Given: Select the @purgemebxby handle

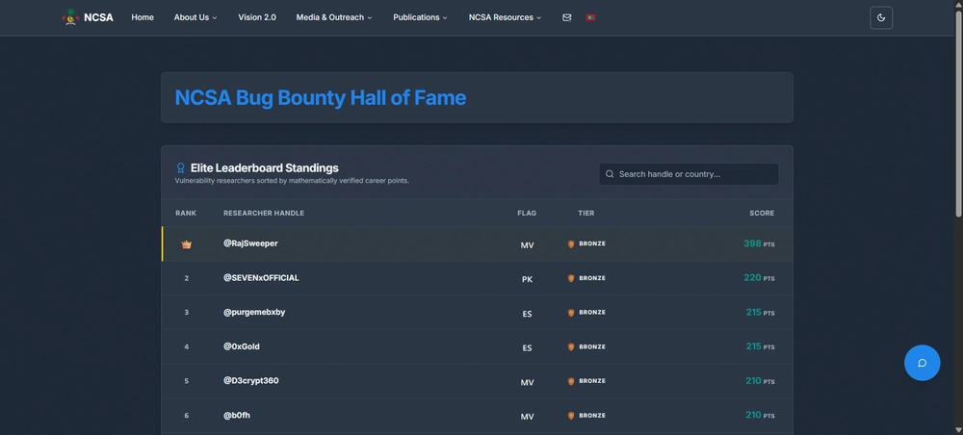Looking at the screenshot, I should (x=254, y=312).
